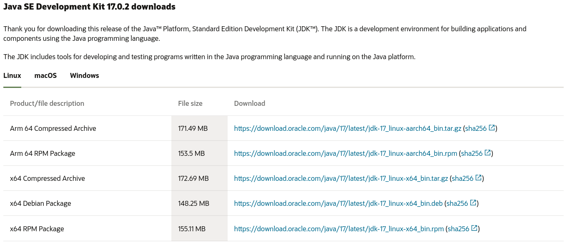Switch to the Windows tab
This screenshot has width=567, height=245.
coord(85,76)
